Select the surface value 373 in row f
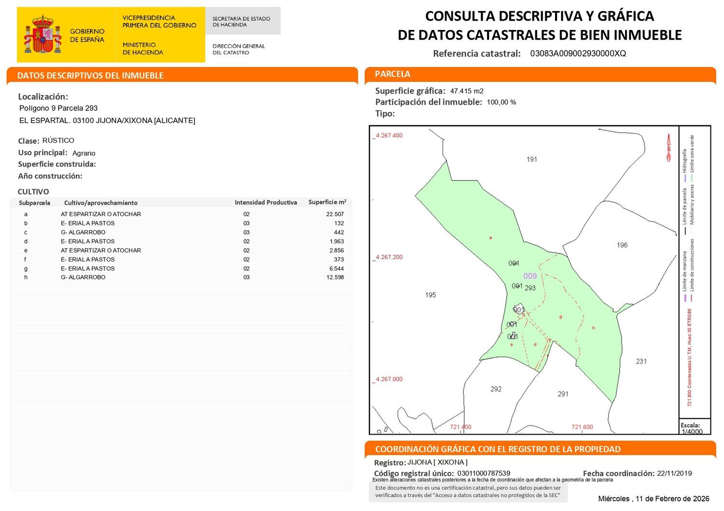724x511 pixels. pos(339,259)
